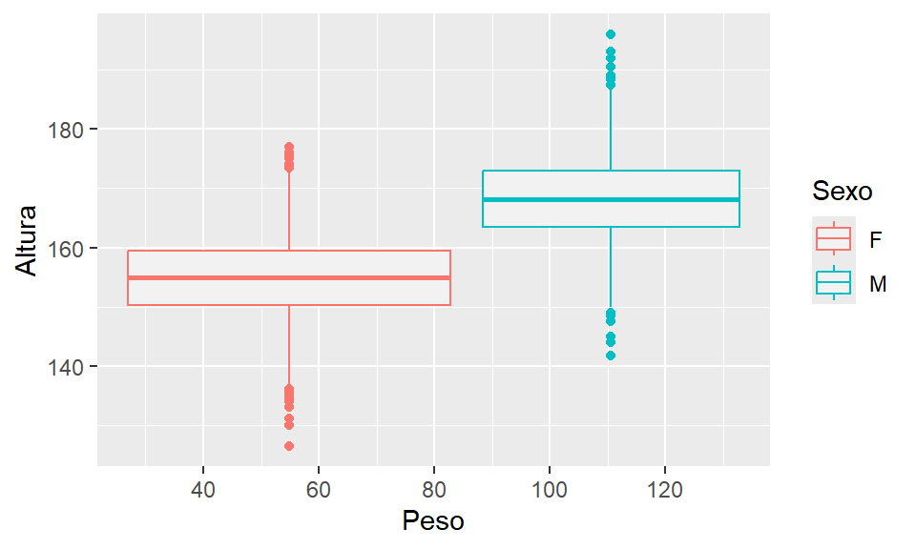The width and height of the screenshot is (916, 549).
Task: Click the 180 tick label on y-axis
Action: tap(66, 130)
